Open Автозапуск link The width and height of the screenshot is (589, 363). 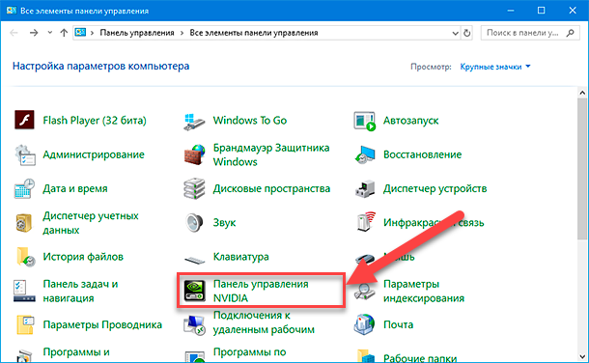(x=410, y=120)
